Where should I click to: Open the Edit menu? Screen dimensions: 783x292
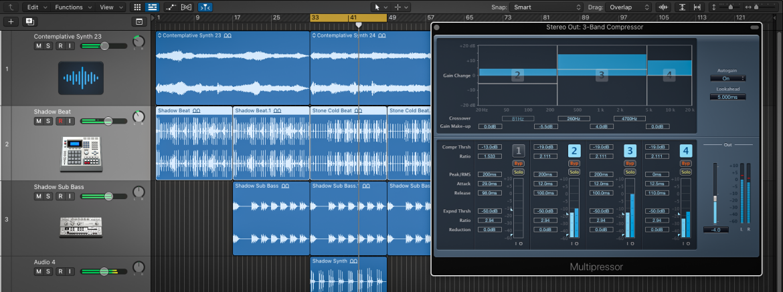point(37,7)
